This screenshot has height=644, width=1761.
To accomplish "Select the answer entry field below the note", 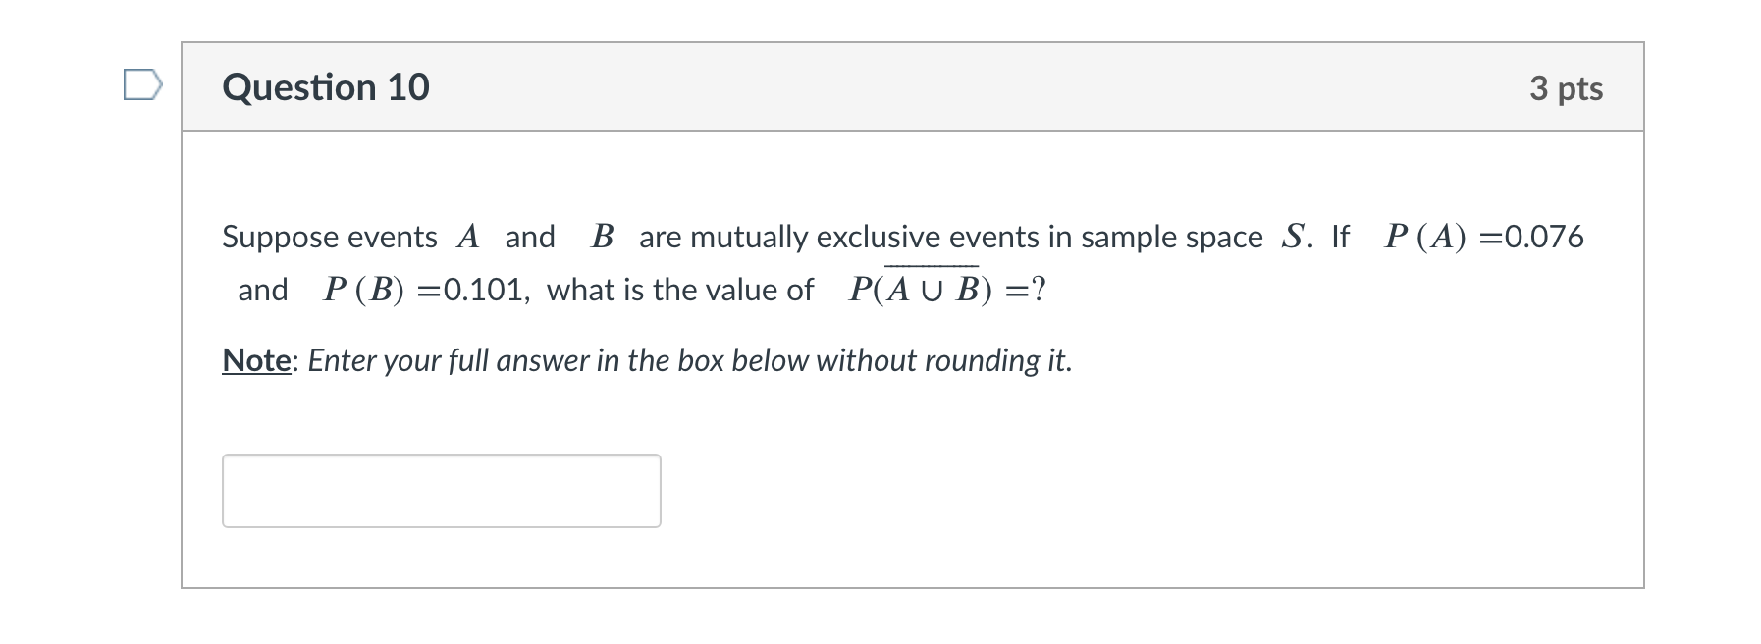I will (x=442, y=490).
